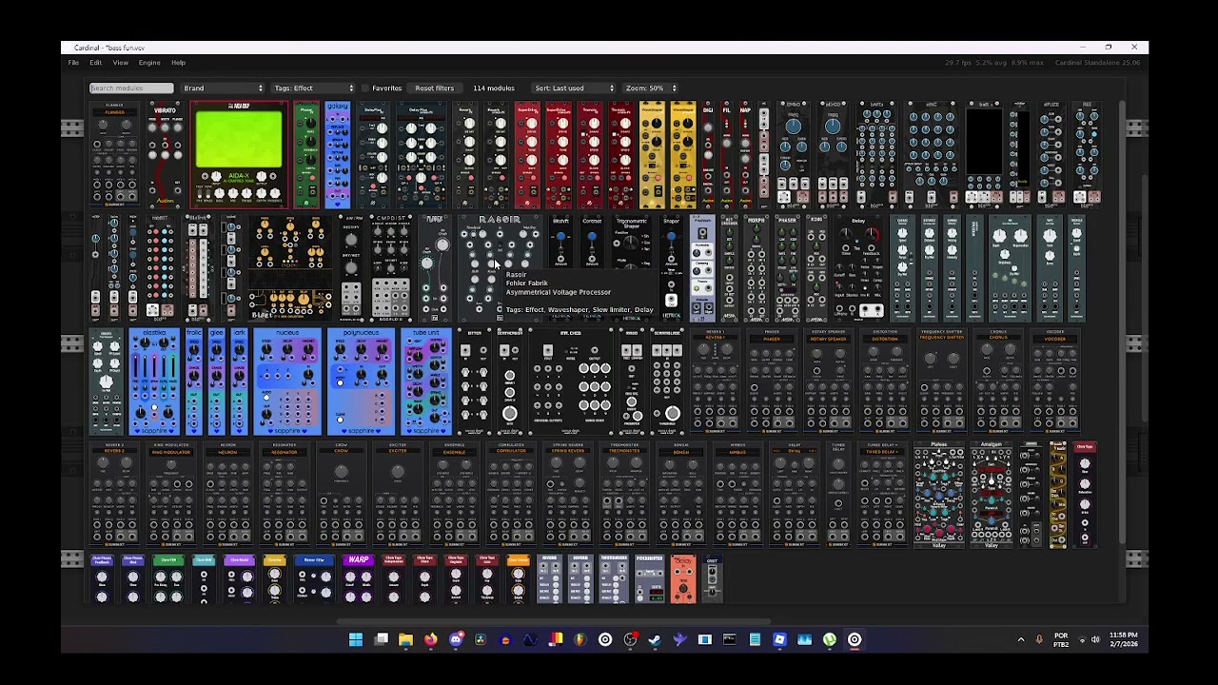This screenshot has height=685, width=1218.
Task: Choose the Sapphire nucleus module
Action: click(x=287, y=382)
